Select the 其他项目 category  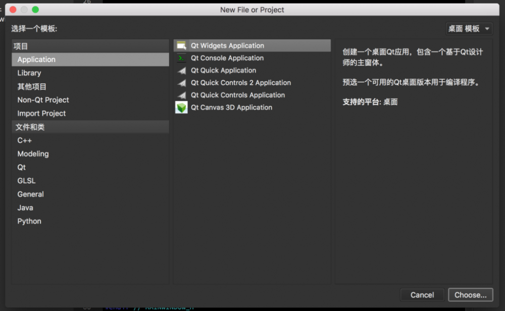click(x=90, y=87)
